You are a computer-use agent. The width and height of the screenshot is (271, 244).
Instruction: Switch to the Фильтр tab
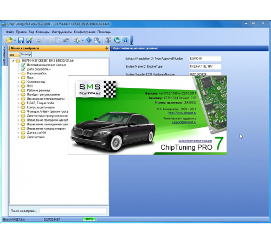click(x=26, y=54)
